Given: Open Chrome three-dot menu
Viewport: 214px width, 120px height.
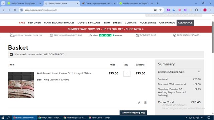Looking at the screenshot, I should click(211, 10).
